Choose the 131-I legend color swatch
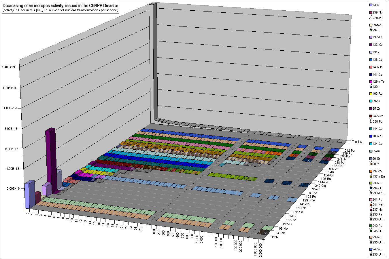The image size is (389, 259). pos(371,52)
